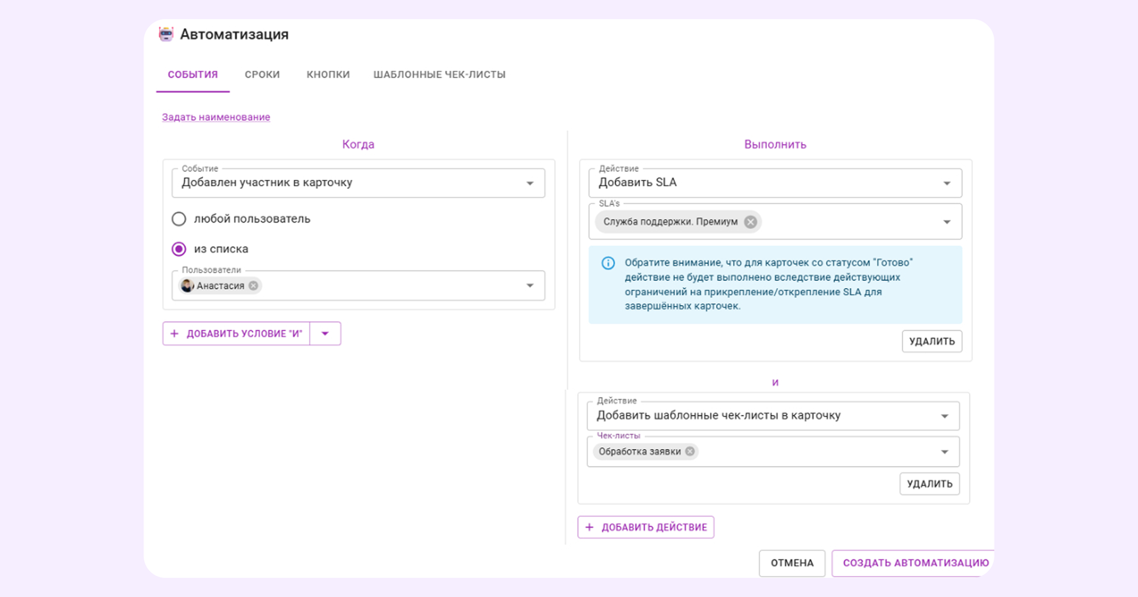Select 'из списка' radio option
This screenshot has width=1138, height=597.
pos(179,249)
